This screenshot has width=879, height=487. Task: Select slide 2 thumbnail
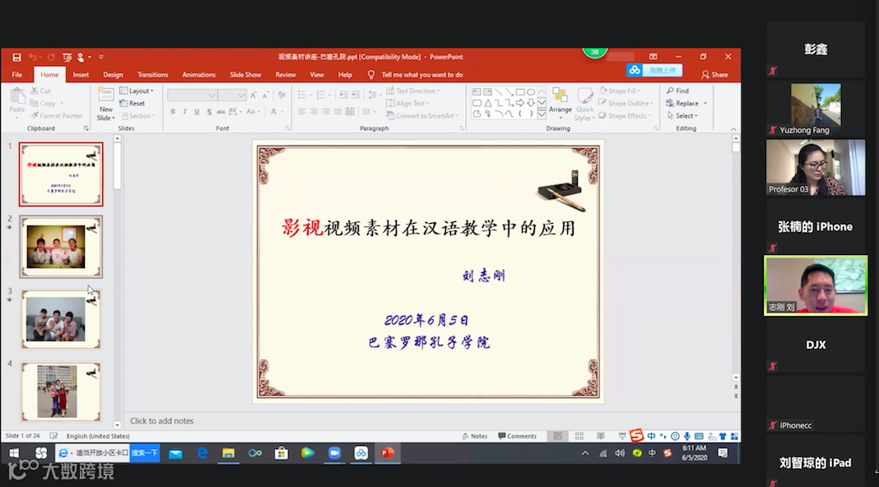click(61, 247)
